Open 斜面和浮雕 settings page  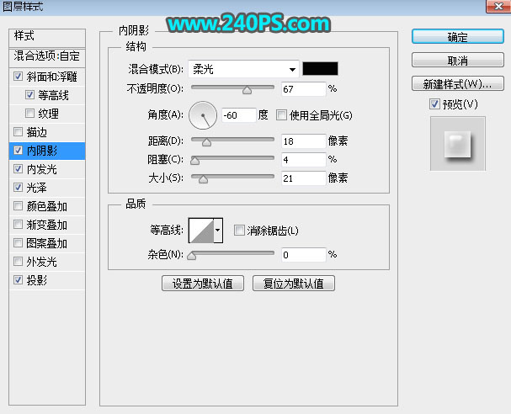point(51,77)
